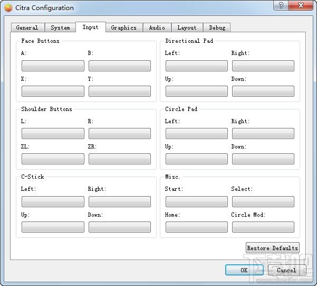
Task: Switch to the Layout tab
Action: pyautogui.click(x=187, y=27)
